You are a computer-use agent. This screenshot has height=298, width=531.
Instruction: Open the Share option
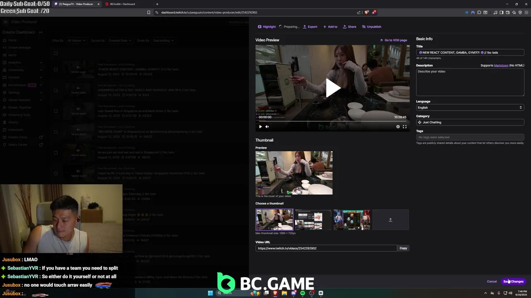[349, 26]
